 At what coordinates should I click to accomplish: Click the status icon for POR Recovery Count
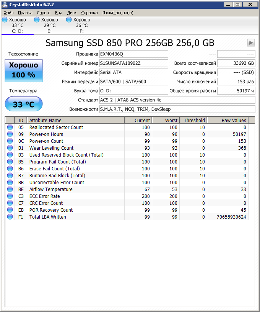tap(10, 210)
